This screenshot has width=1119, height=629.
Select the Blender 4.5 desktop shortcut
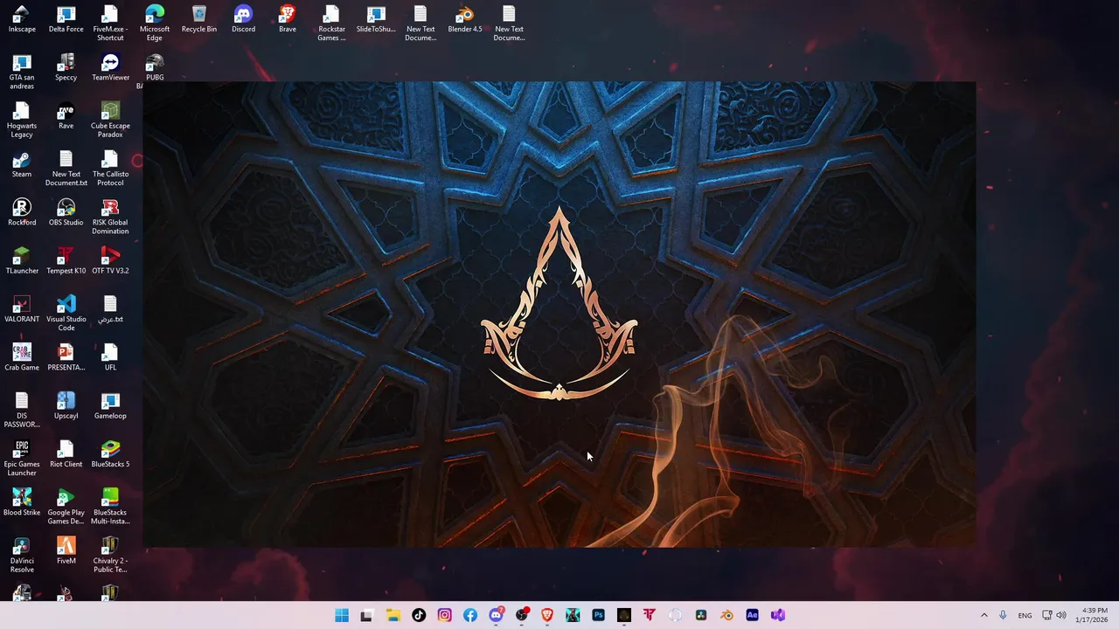click(x=465, y=19)
